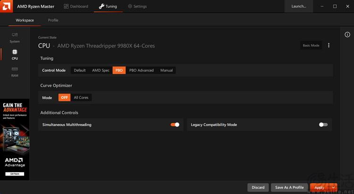Switch to Basic Mode

click(x=311, y=45)
